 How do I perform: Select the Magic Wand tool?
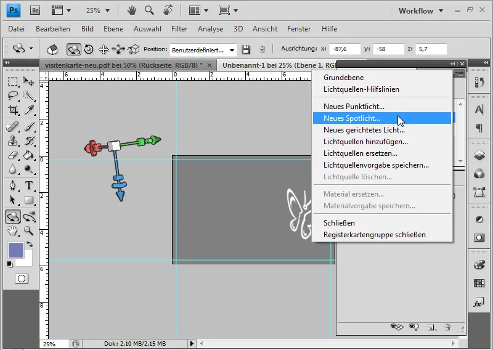tap(29, 96)
